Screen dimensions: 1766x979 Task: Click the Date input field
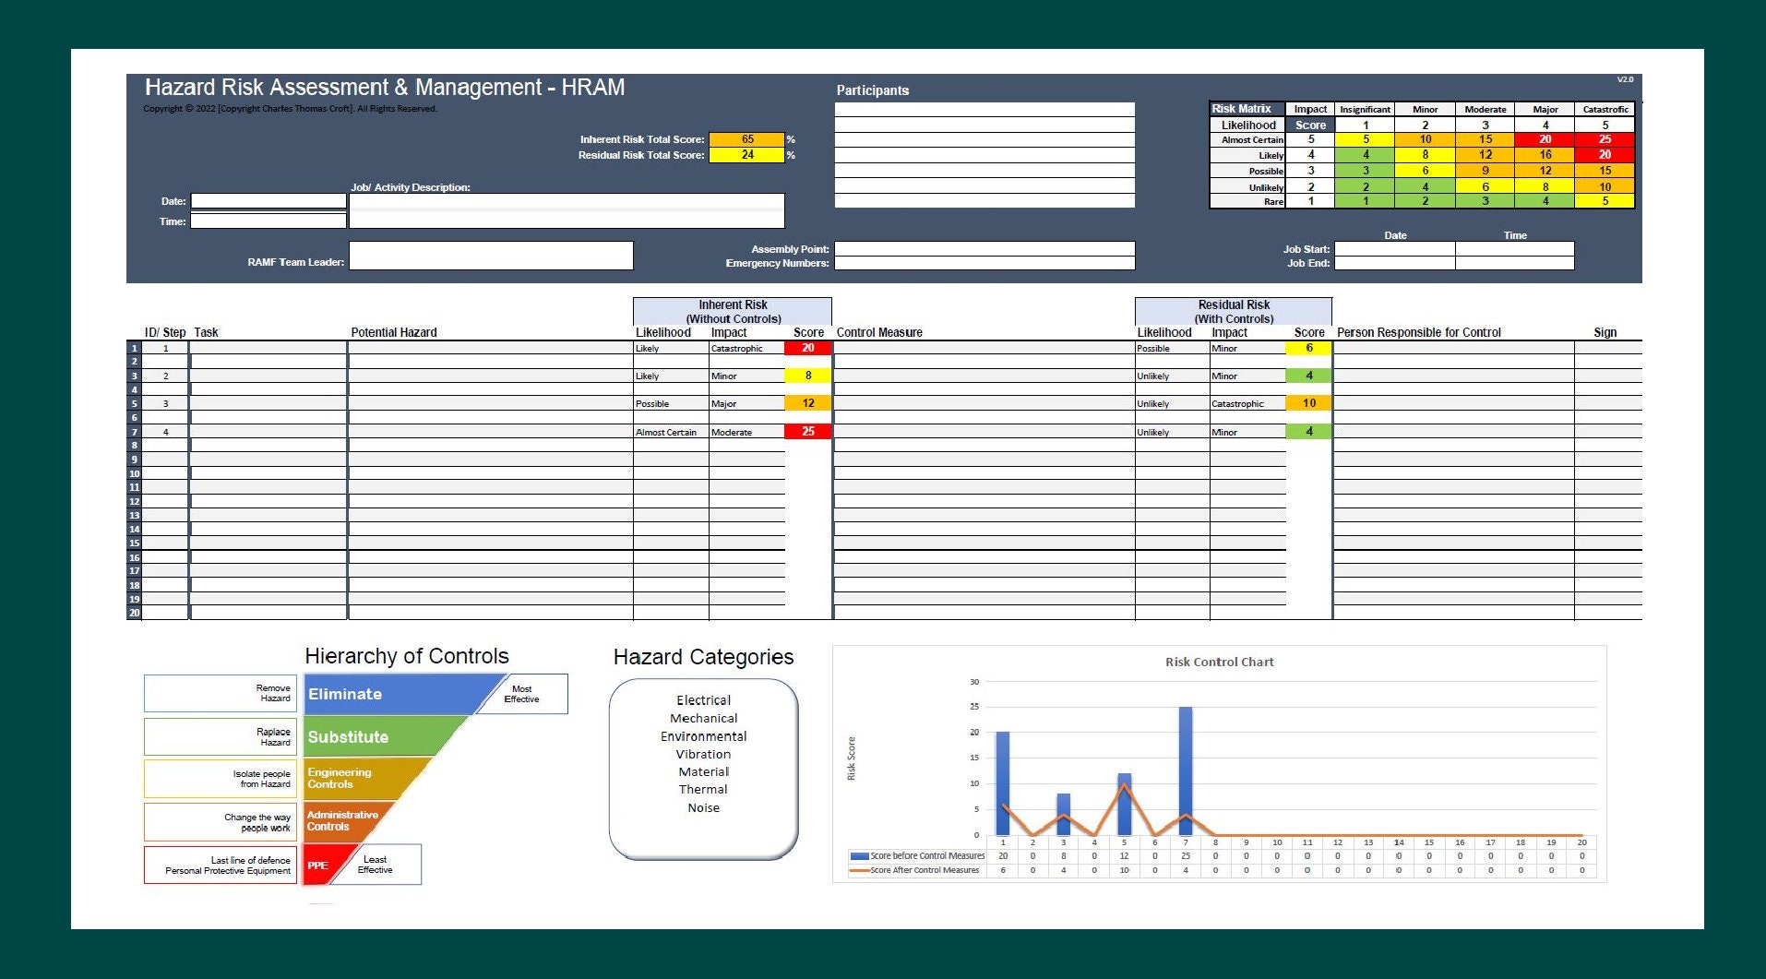click(268, 200)
